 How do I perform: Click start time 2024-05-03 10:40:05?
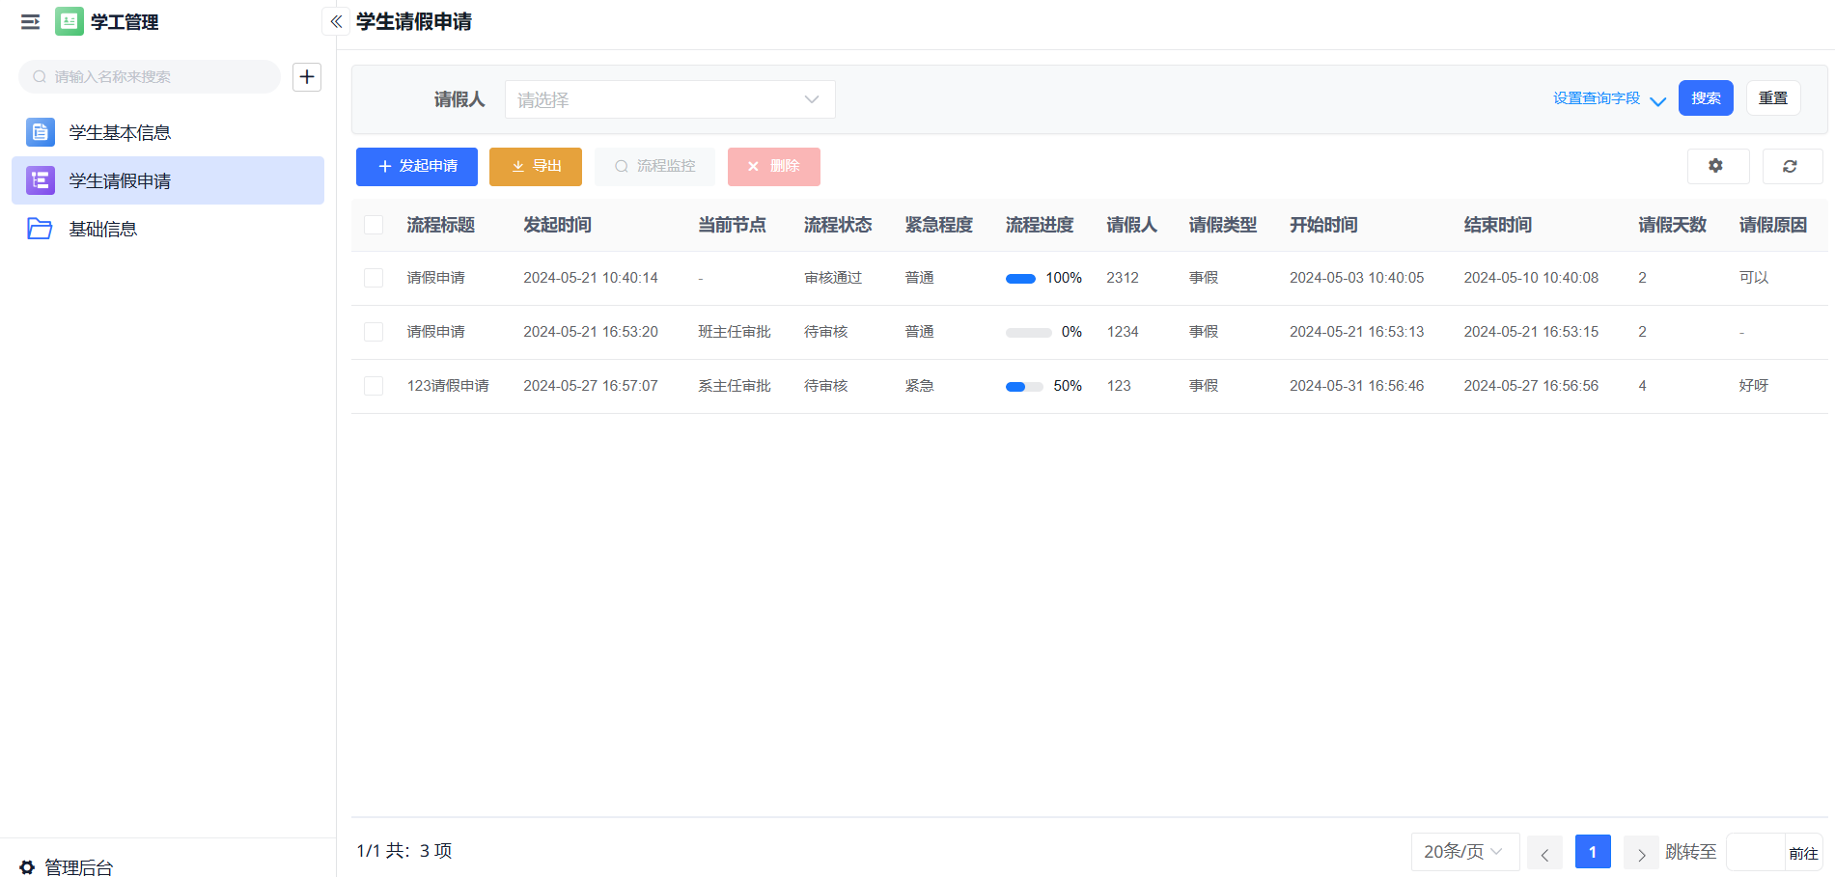[1356, 278]
